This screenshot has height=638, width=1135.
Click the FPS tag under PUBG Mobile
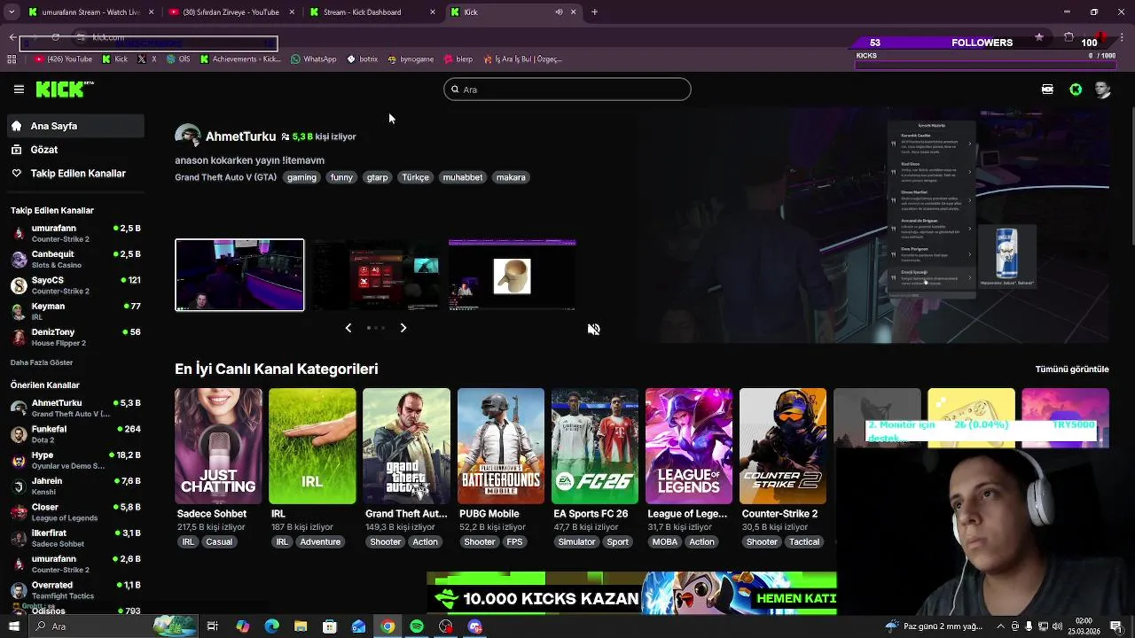coord(514,541)
